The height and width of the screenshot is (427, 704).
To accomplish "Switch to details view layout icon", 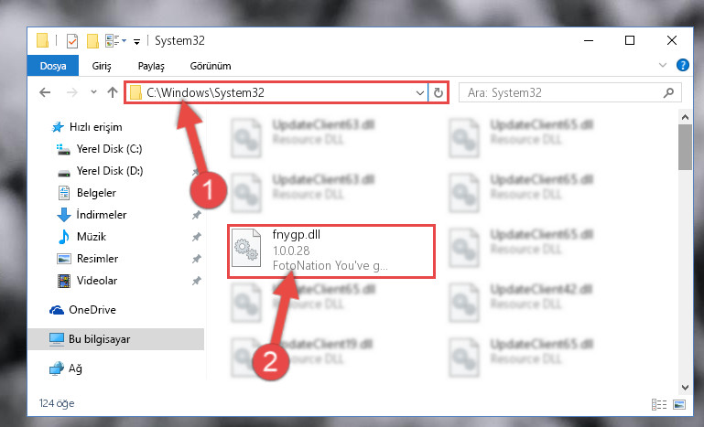I will click(x=658, y=404).
